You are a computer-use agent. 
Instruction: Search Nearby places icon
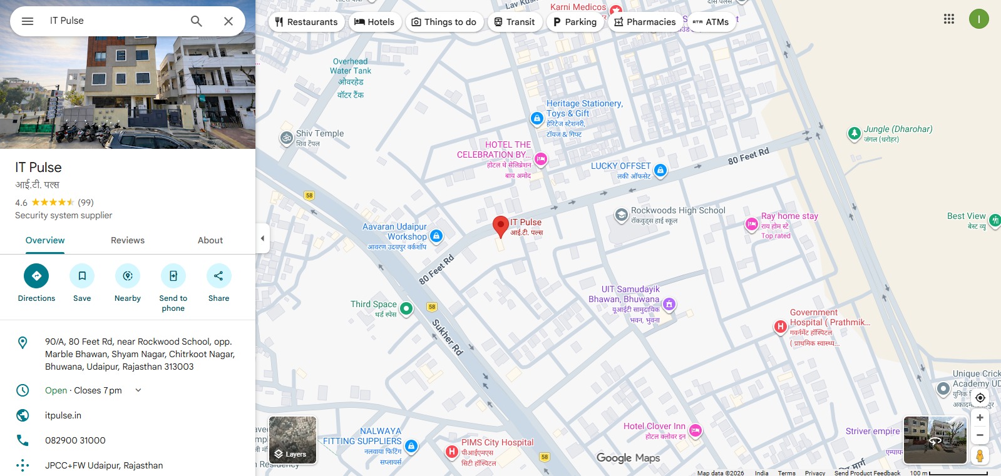tap(128, 276)
